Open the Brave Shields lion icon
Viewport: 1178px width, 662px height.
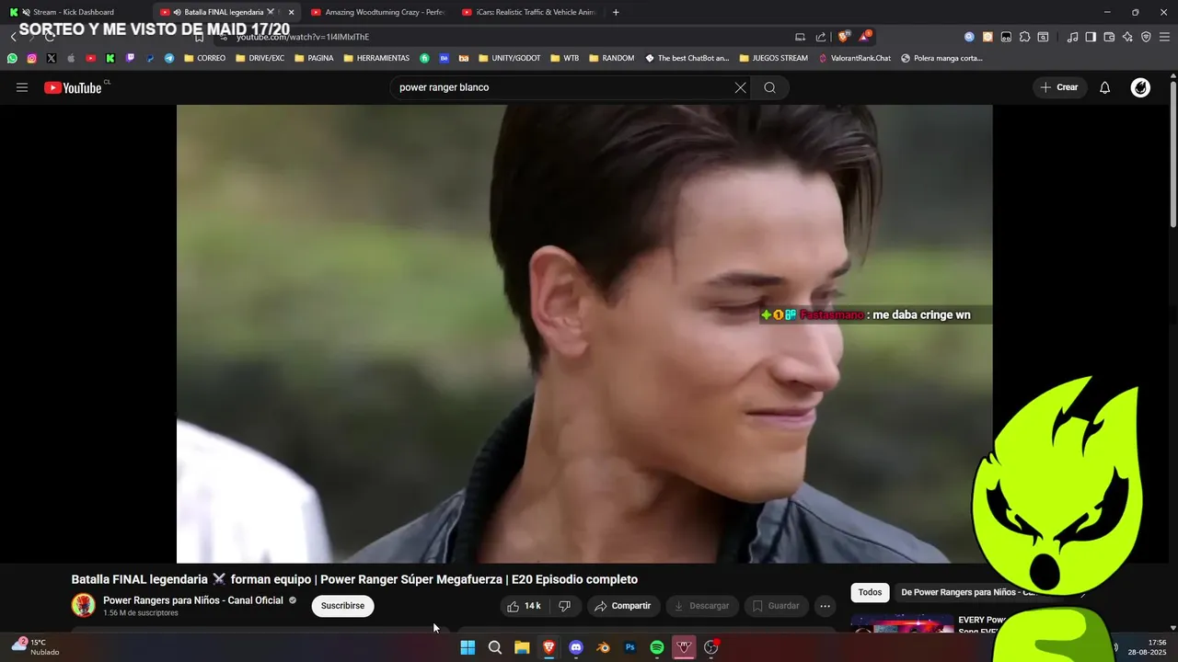[843, 37]
